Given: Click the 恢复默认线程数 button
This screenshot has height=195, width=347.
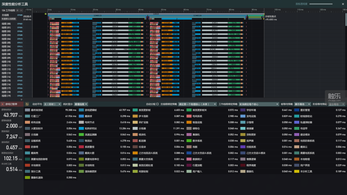Looking at the screenshot, I should [8, 18].
